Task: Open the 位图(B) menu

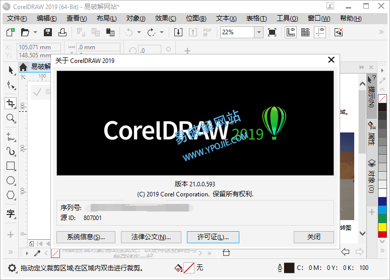Action: (196, 19)
